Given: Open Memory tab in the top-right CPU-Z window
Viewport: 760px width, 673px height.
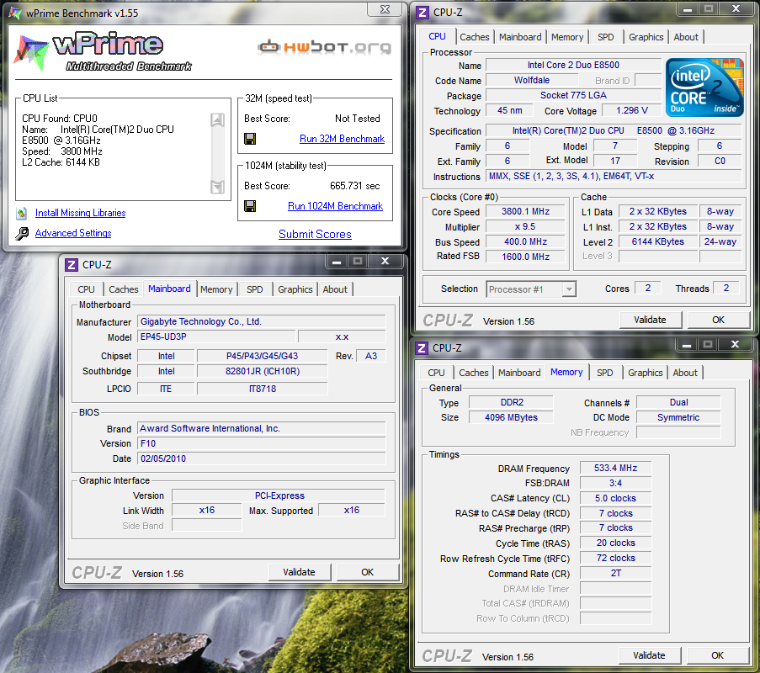Looking at the screenshot, I should coord(567,37).
